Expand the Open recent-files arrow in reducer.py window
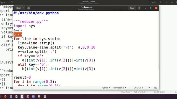 point(23,8)
